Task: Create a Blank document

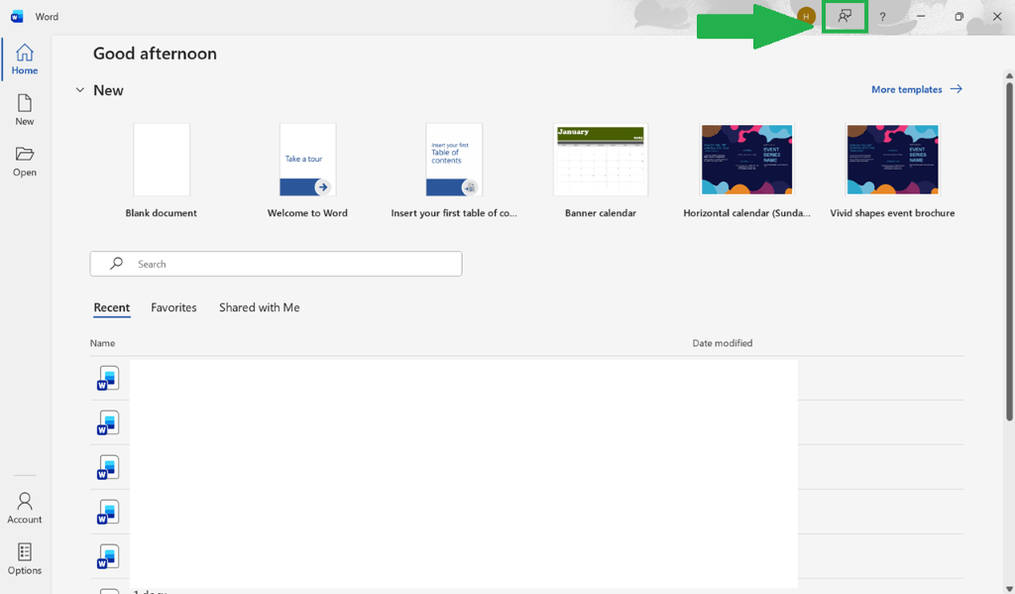Action: click(162, 171)
